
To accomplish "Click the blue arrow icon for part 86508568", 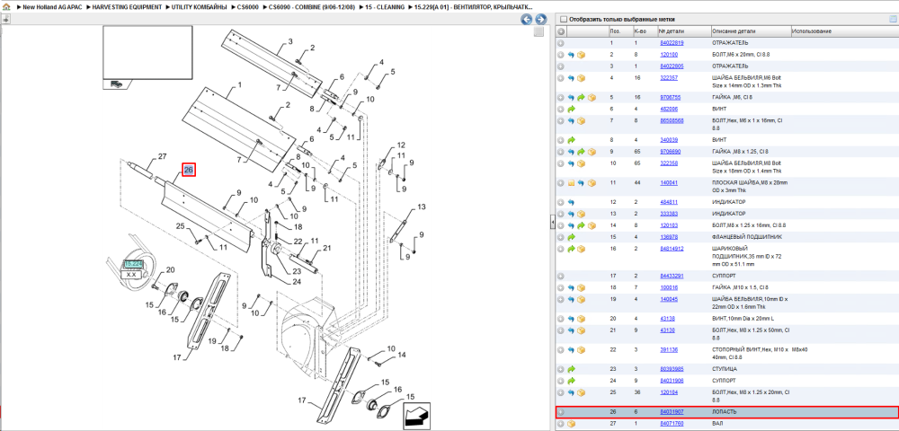I will [571, 121].
